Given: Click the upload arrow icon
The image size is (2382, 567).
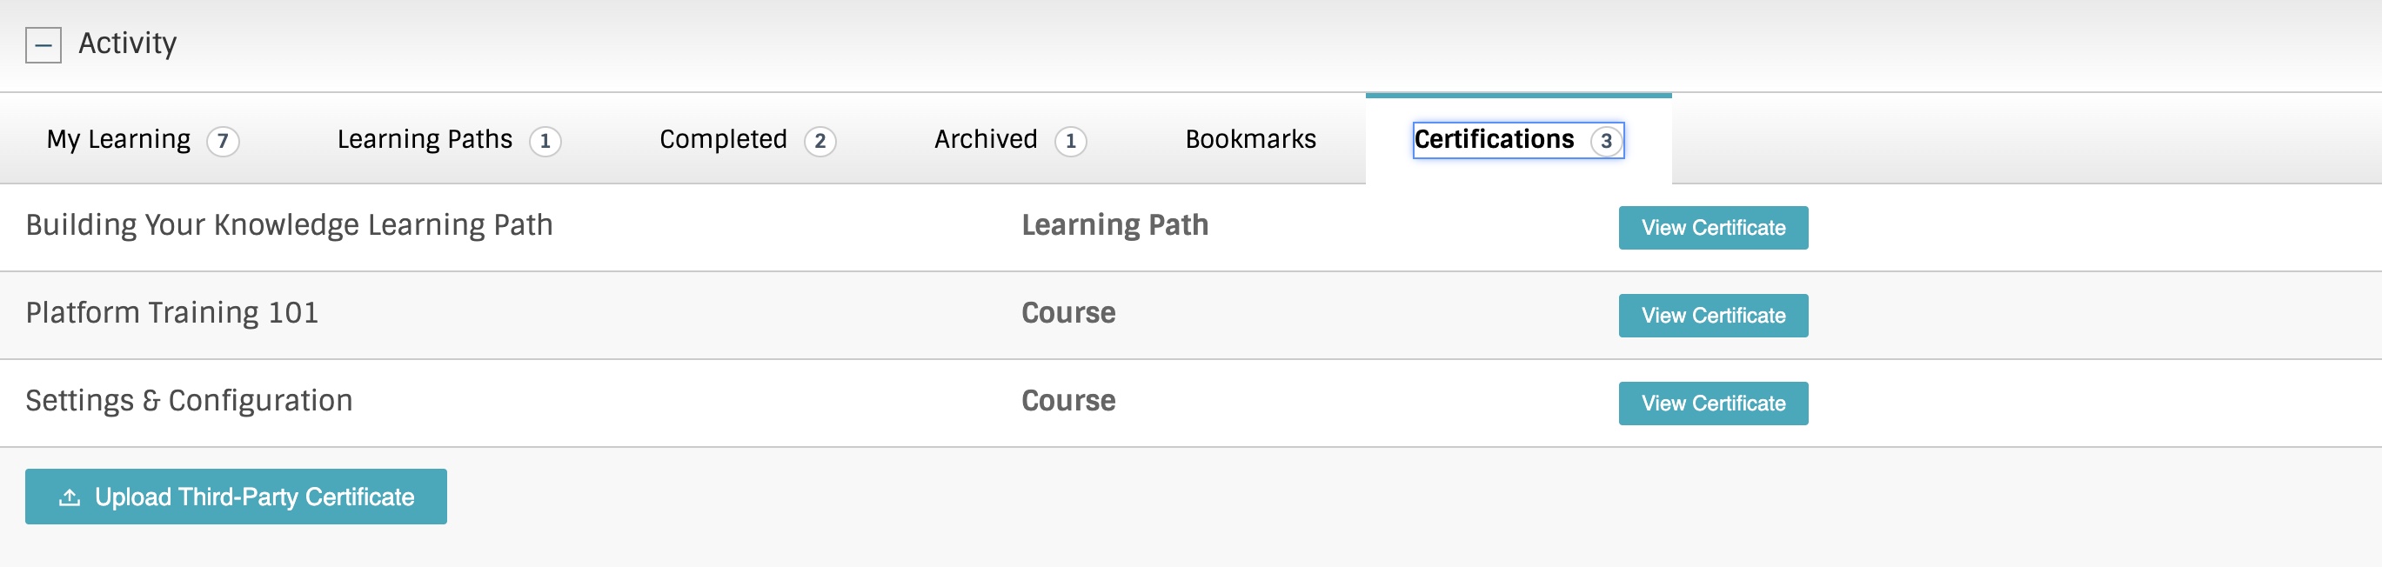Looking at the screenshot, I should coord(70,497).
